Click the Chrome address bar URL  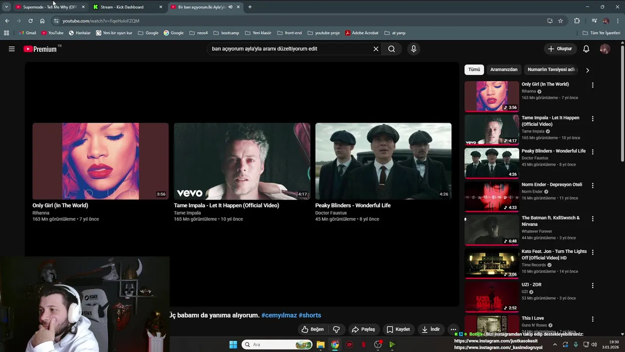point(101,21)
